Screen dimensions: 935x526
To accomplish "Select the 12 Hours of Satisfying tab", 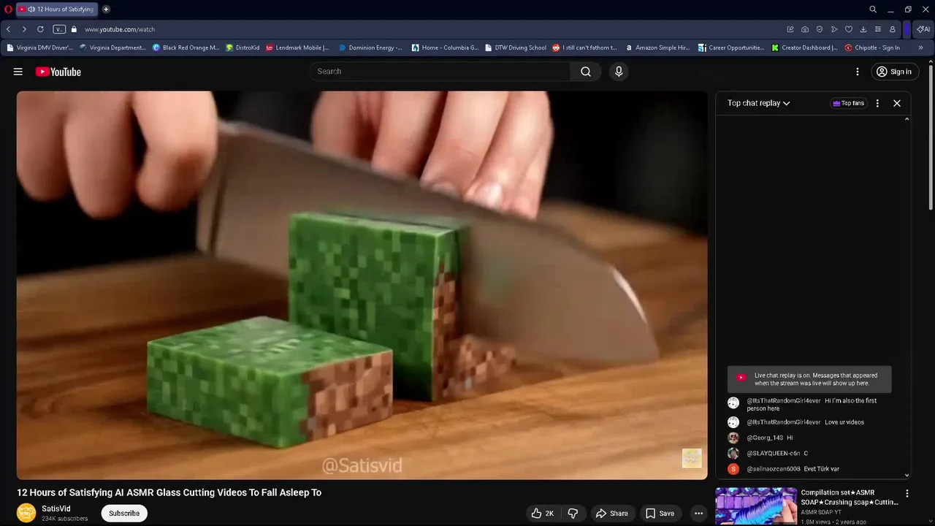I will click(x=56, y=9).
